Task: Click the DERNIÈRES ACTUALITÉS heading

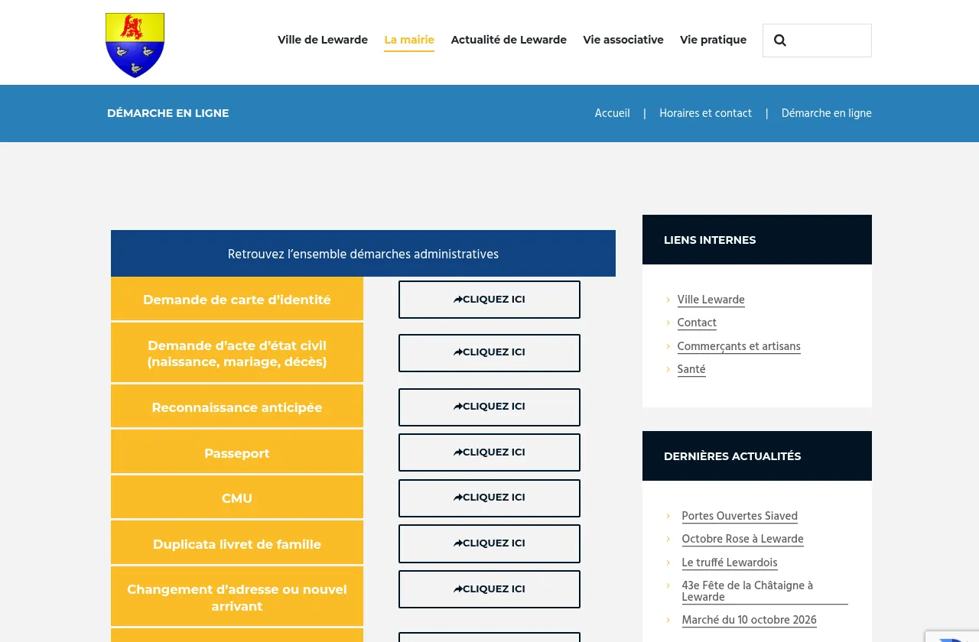Action: 733,456
